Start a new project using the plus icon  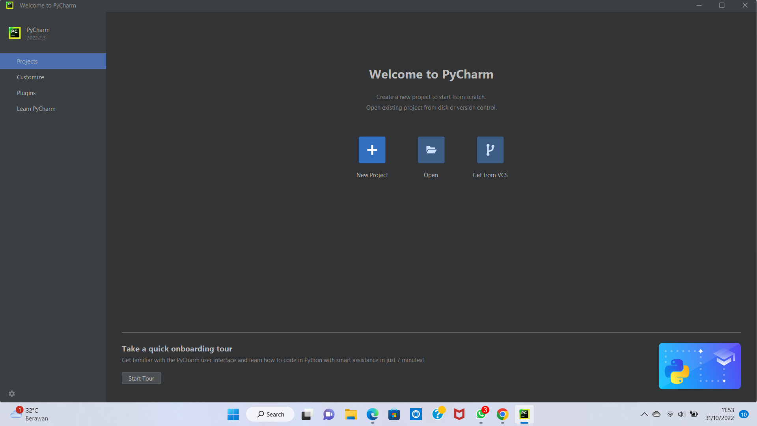click(x=371, y=150)
